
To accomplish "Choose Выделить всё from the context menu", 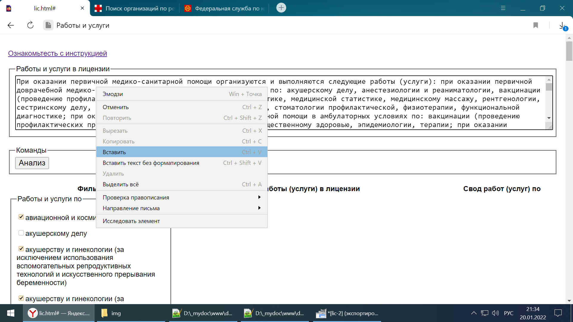I will pos(182,184).
